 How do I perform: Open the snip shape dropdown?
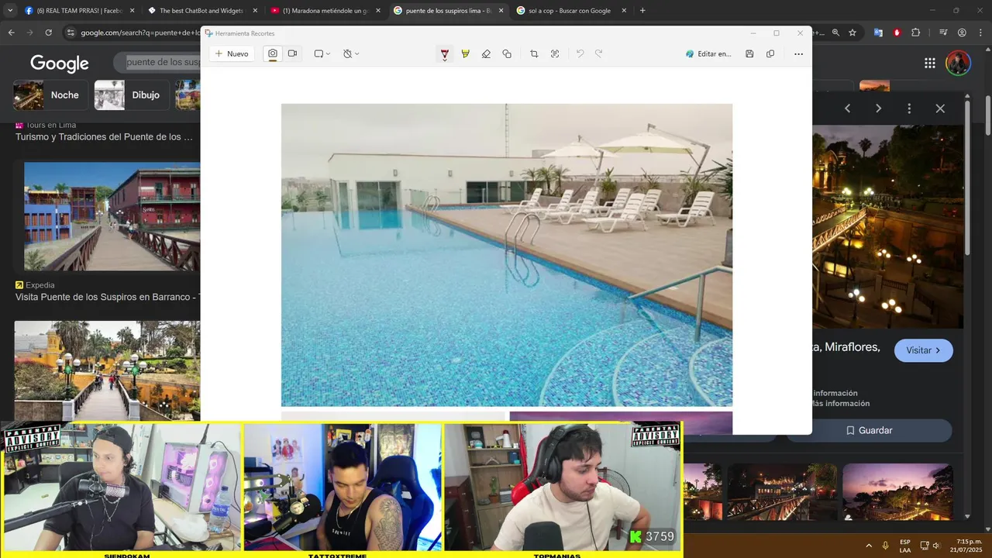click(322, 53)
